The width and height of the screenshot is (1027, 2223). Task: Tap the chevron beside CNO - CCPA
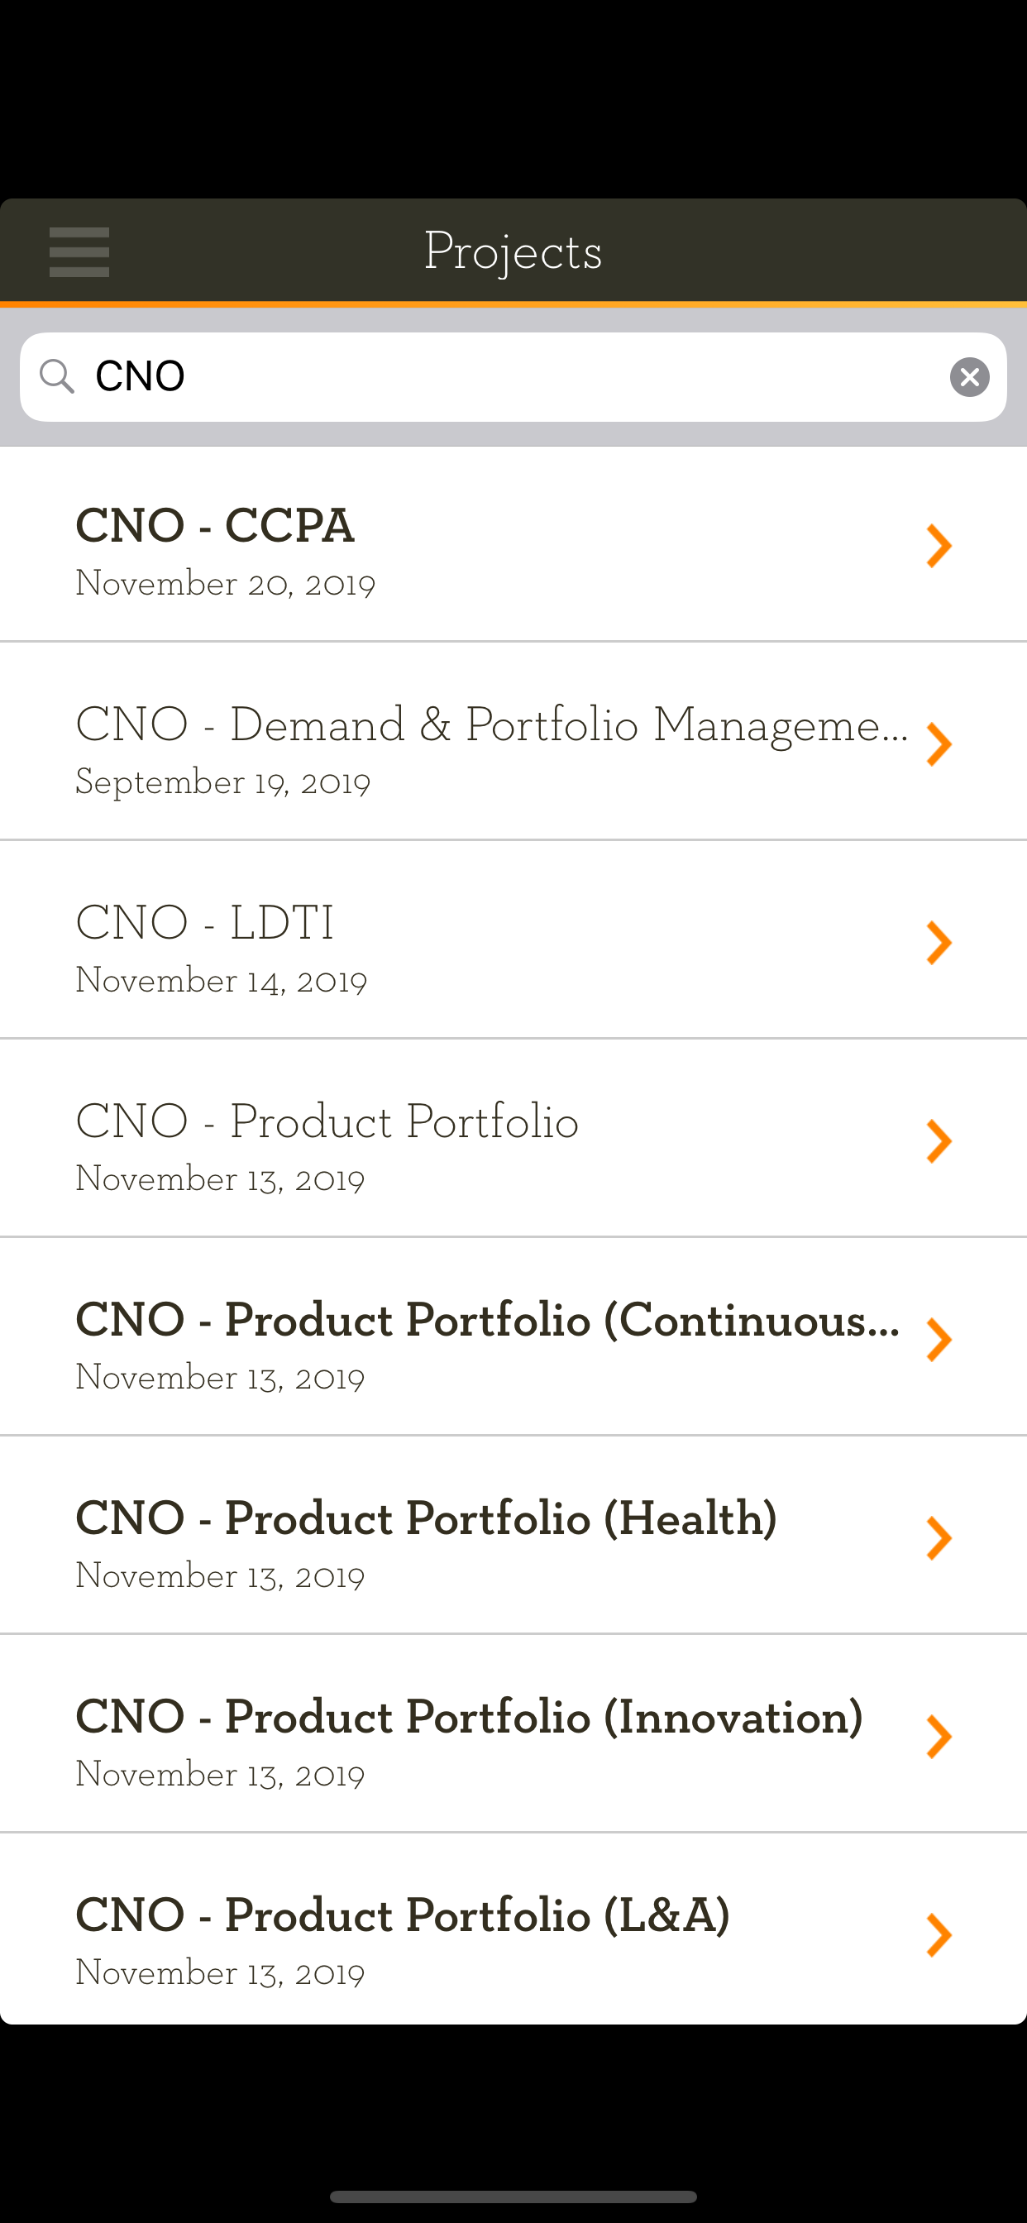click(938, 545)
